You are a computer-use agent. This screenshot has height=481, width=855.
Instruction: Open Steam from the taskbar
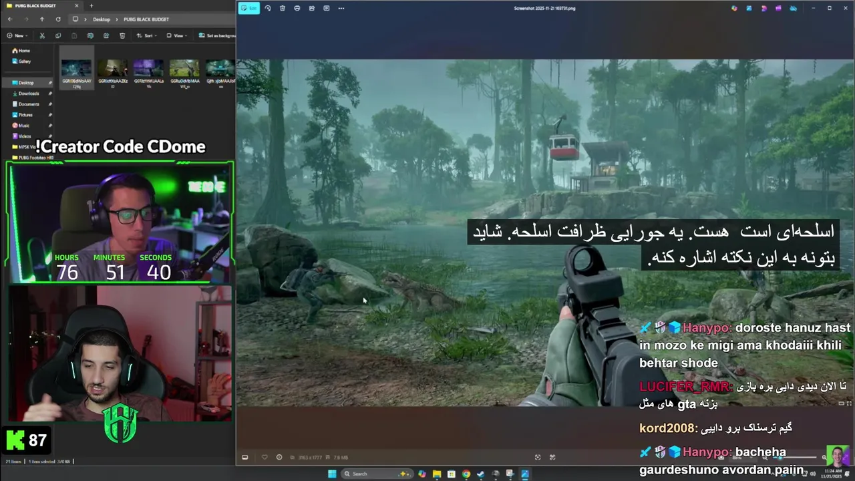[x=480, y=474]
